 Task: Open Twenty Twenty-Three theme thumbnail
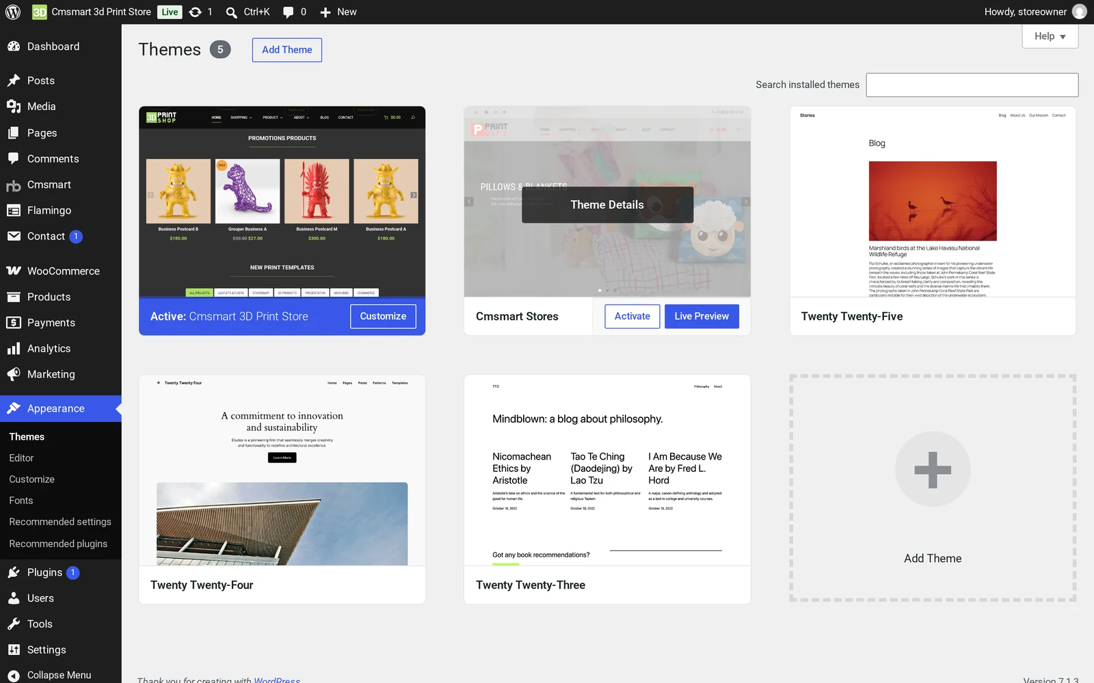607,470
